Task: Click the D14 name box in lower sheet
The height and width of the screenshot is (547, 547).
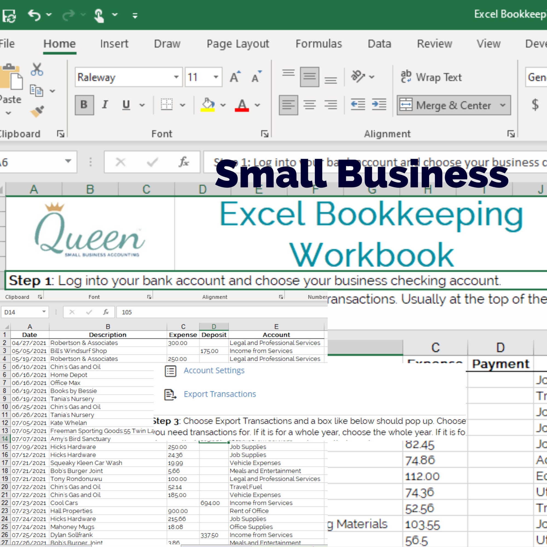Action: (x=25, y=312)
